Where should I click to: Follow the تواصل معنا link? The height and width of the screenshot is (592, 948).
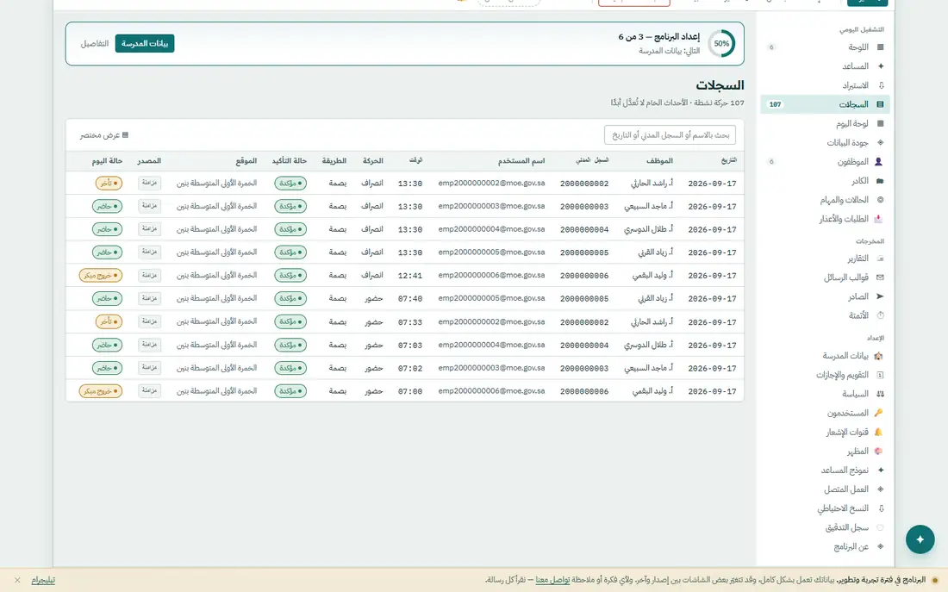[x=552, y=580]
